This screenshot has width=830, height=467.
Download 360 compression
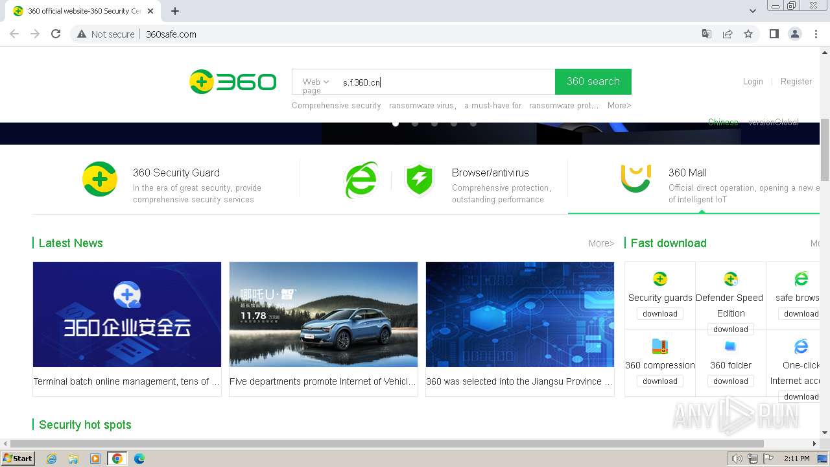[x=660, y=381]
